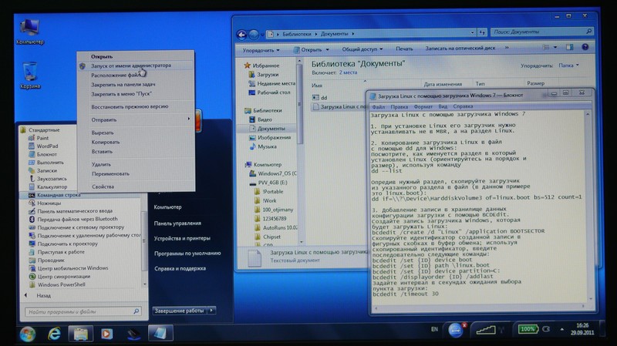Click the Notepad vertical scrollbar
Screen dimensions: 617x346
[589, 207]
